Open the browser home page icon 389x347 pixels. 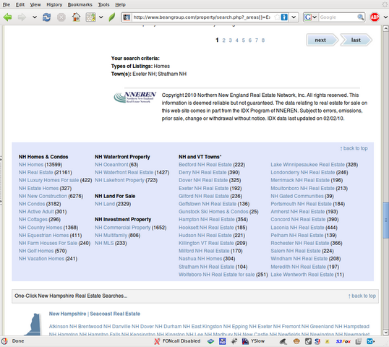pos(76,17)
